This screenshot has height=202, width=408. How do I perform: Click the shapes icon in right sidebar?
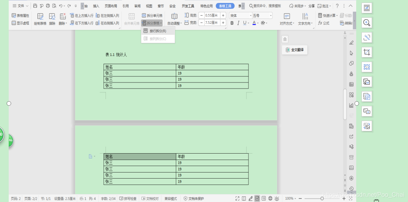click(x=351, y=64)
